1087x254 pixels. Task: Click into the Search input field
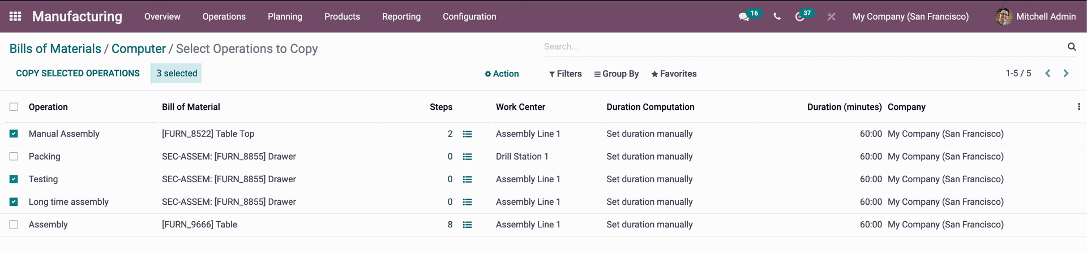coord(803,46)
